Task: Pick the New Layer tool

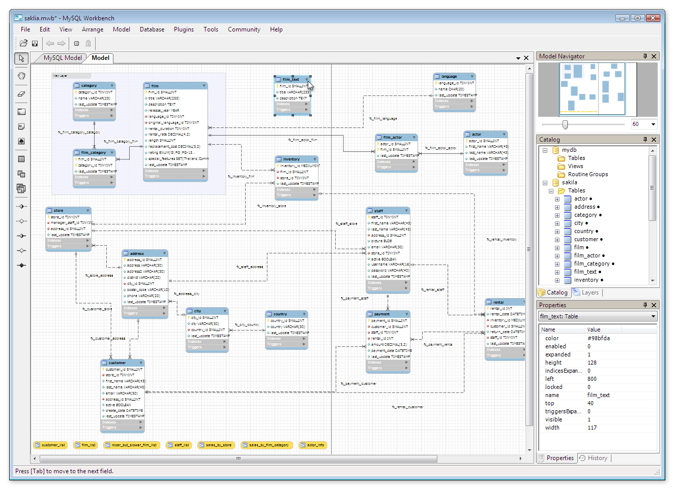Action: 21,112
